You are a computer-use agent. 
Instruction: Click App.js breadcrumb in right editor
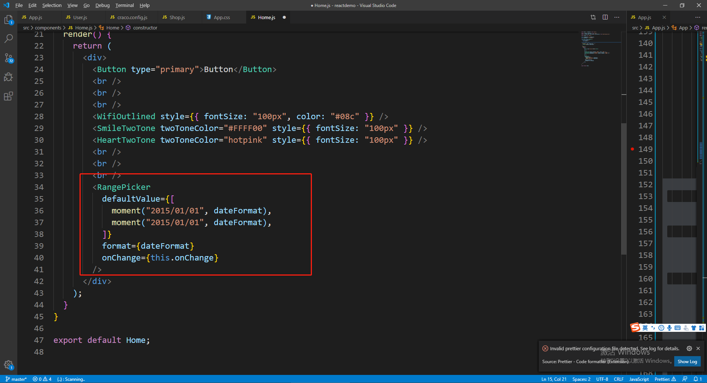click(655, 28)
